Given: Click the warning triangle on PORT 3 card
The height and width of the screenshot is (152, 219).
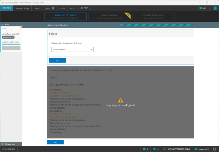Looking at the screenshot, I should 21,27.
